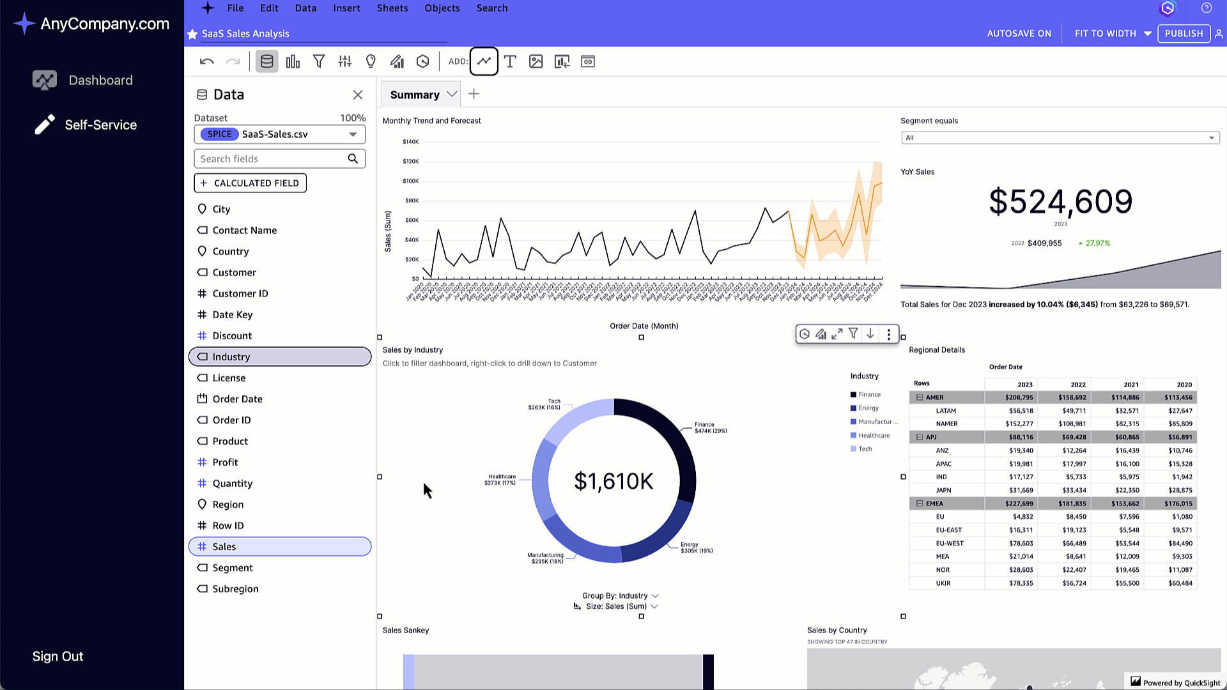Image resolution: width=1227 pixels, height=690 pixels.
Task: Collapse the AMER row group
Action: click(x=920, y=397)
